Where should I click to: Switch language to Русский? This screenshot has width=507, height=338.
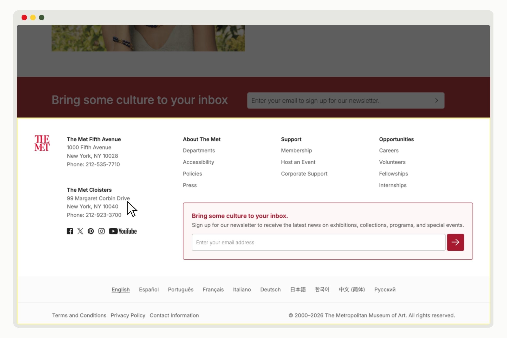pyautogui.click(x=385, y=290)
